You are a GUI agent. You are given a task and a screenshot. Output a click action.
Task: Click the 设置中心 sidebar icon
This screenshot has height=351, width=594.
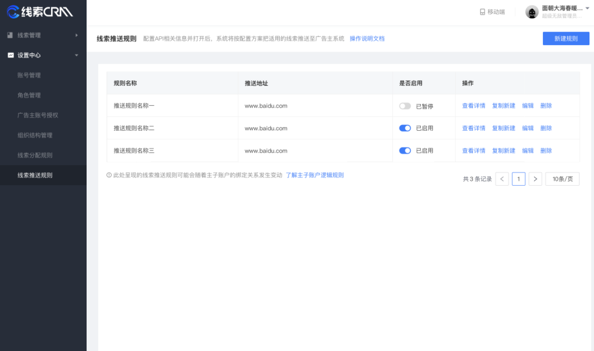tap(9, 55)
